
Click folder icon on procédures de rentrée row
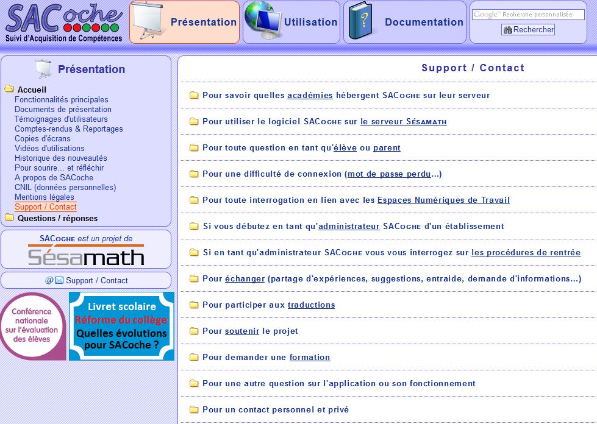click(x=194, y=252)
